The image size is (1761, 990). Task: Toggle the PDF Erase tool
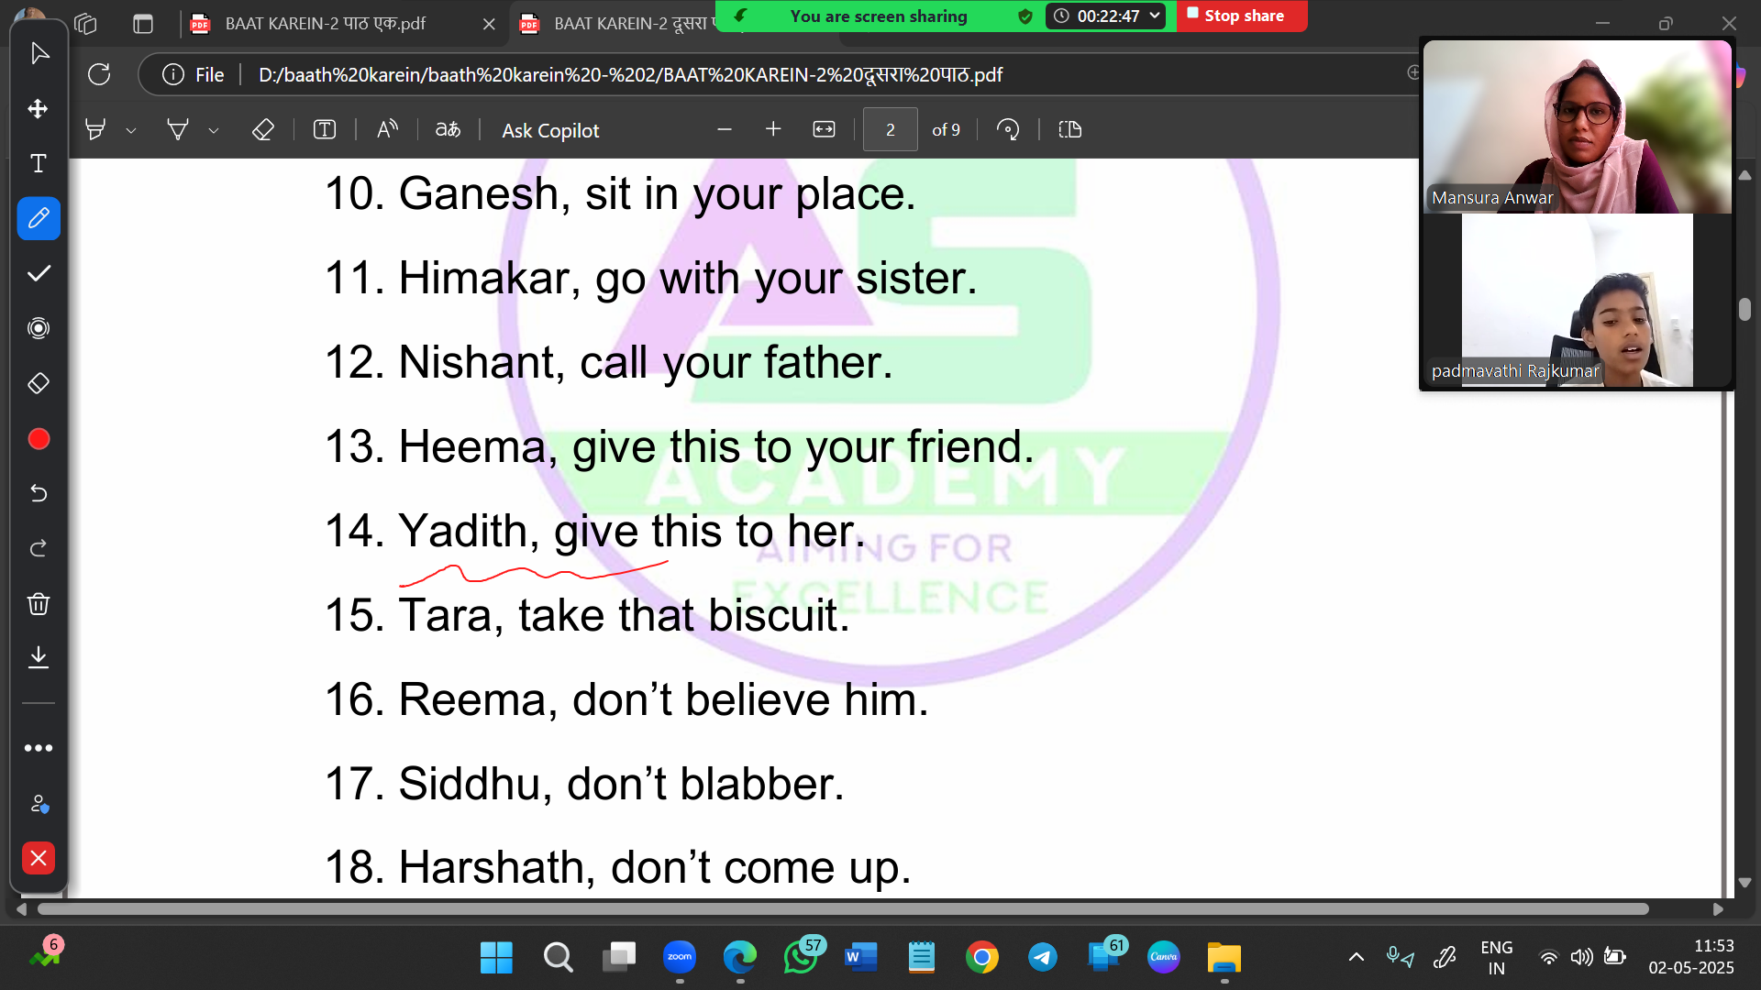[x=263, y=130]
